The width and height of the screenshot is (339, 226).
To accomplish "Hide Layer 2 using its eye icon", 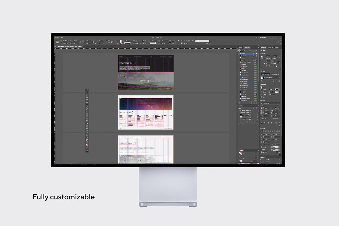I will pos(260,160).
